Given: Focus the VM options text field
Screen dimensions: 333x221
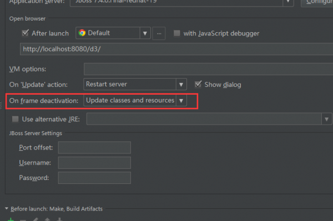Looking at the screenshot, I should point(208,69).
